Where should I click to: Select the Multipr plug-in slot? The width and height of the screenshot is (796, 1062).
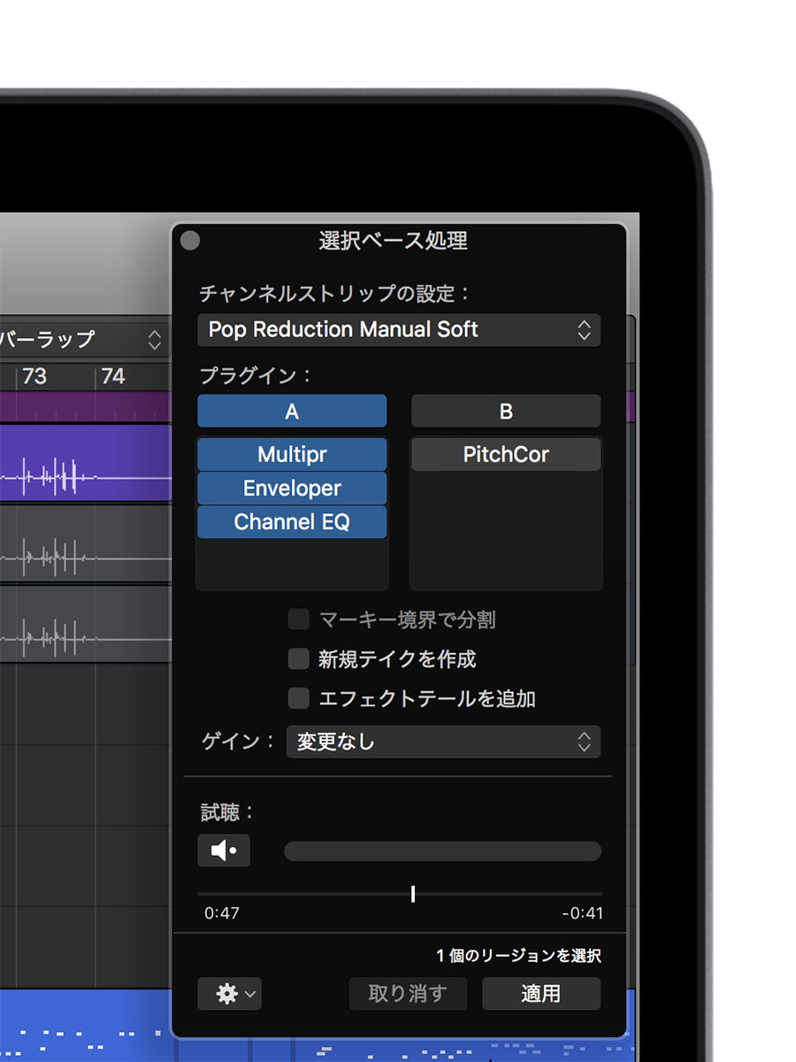(292, 455)
